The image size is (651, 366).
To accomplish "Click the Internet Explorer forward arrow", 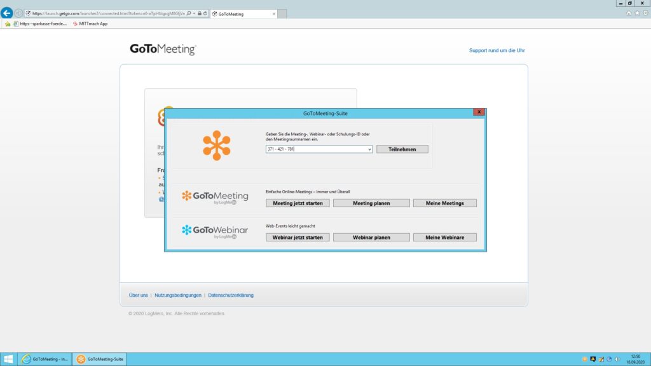I will 18,14.
